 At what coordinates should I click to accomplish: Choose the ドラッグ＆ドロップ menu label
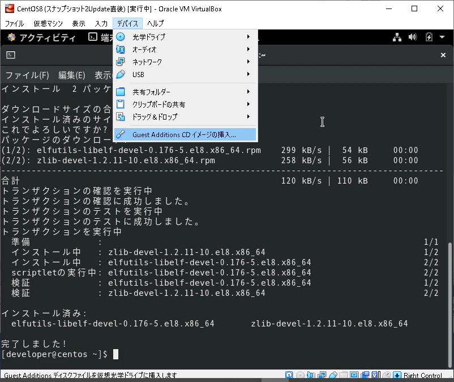pos(155,117)
